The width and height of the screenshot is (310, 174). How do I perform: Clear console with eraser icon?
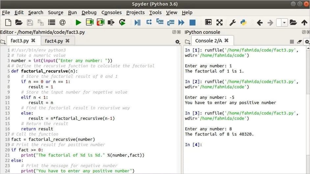click(299, 42)
